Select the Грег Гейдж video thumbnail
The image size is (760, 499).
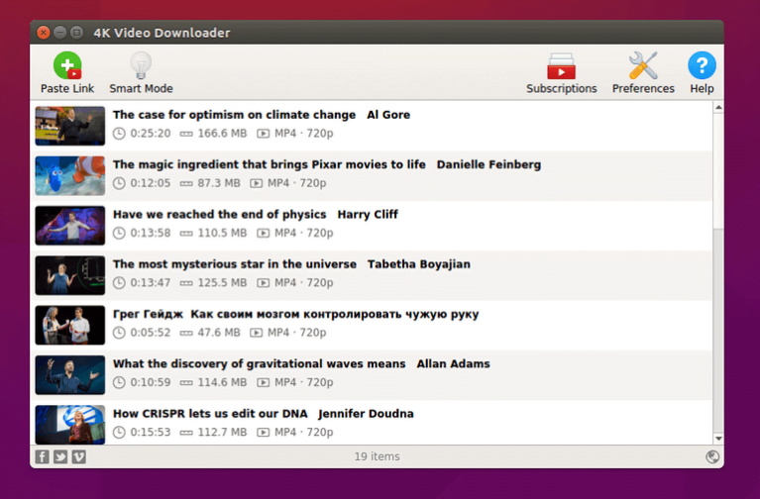[69, 325]
